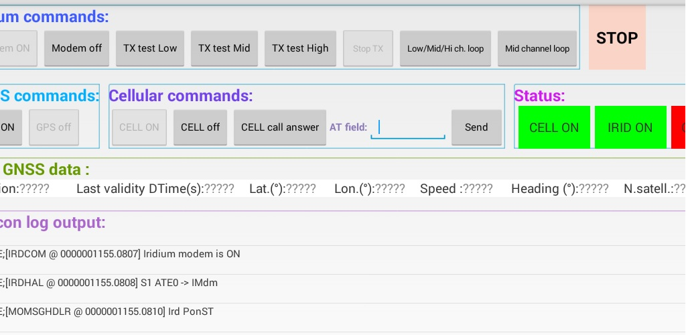Click the Modem off button
686x335 pixels.
tap(76, 48)
